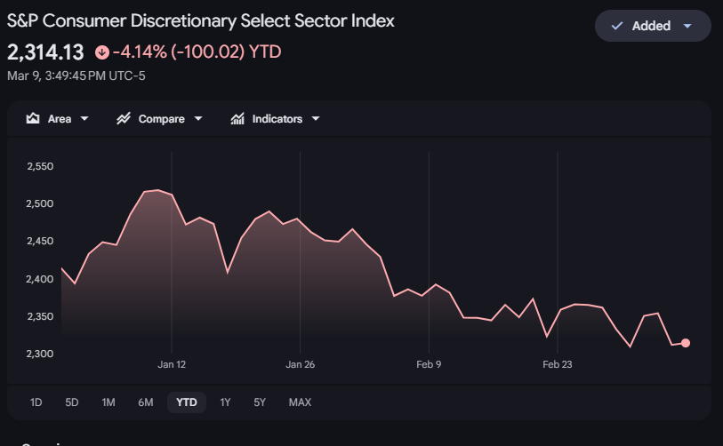
Task: Click the Indicators bar chart icon
Action: pyautogui.click(x=237, y=119)
